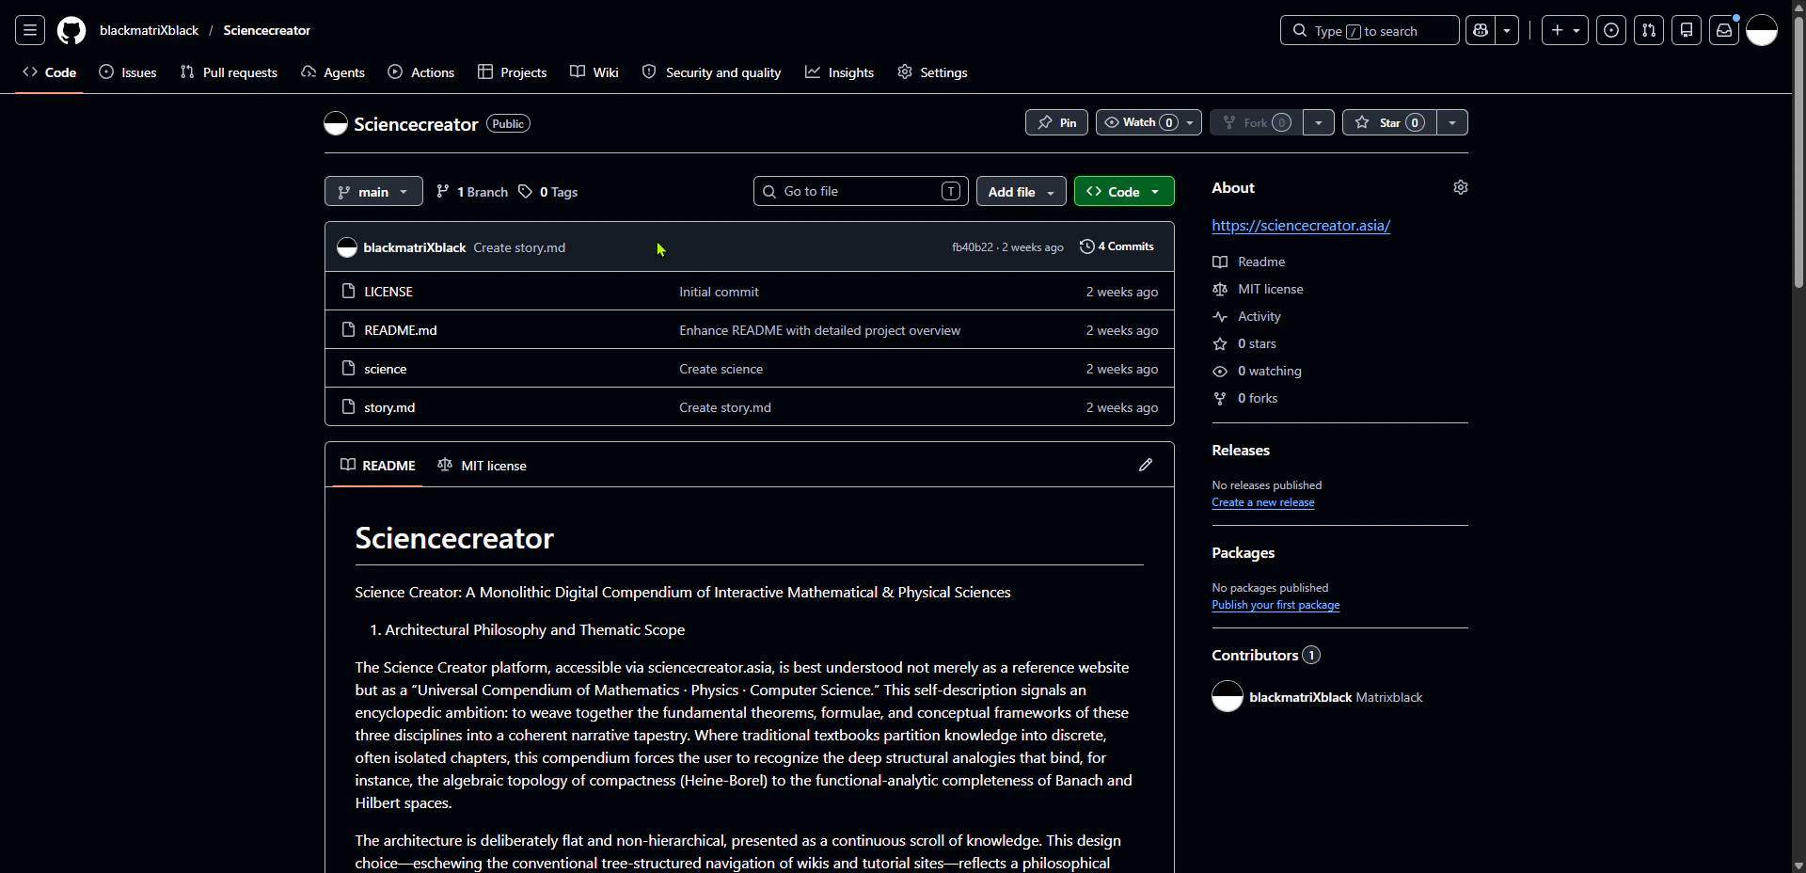Screen dimensions: 1806x873
Task: Open the Insights tab
Action: coord(840,72)
